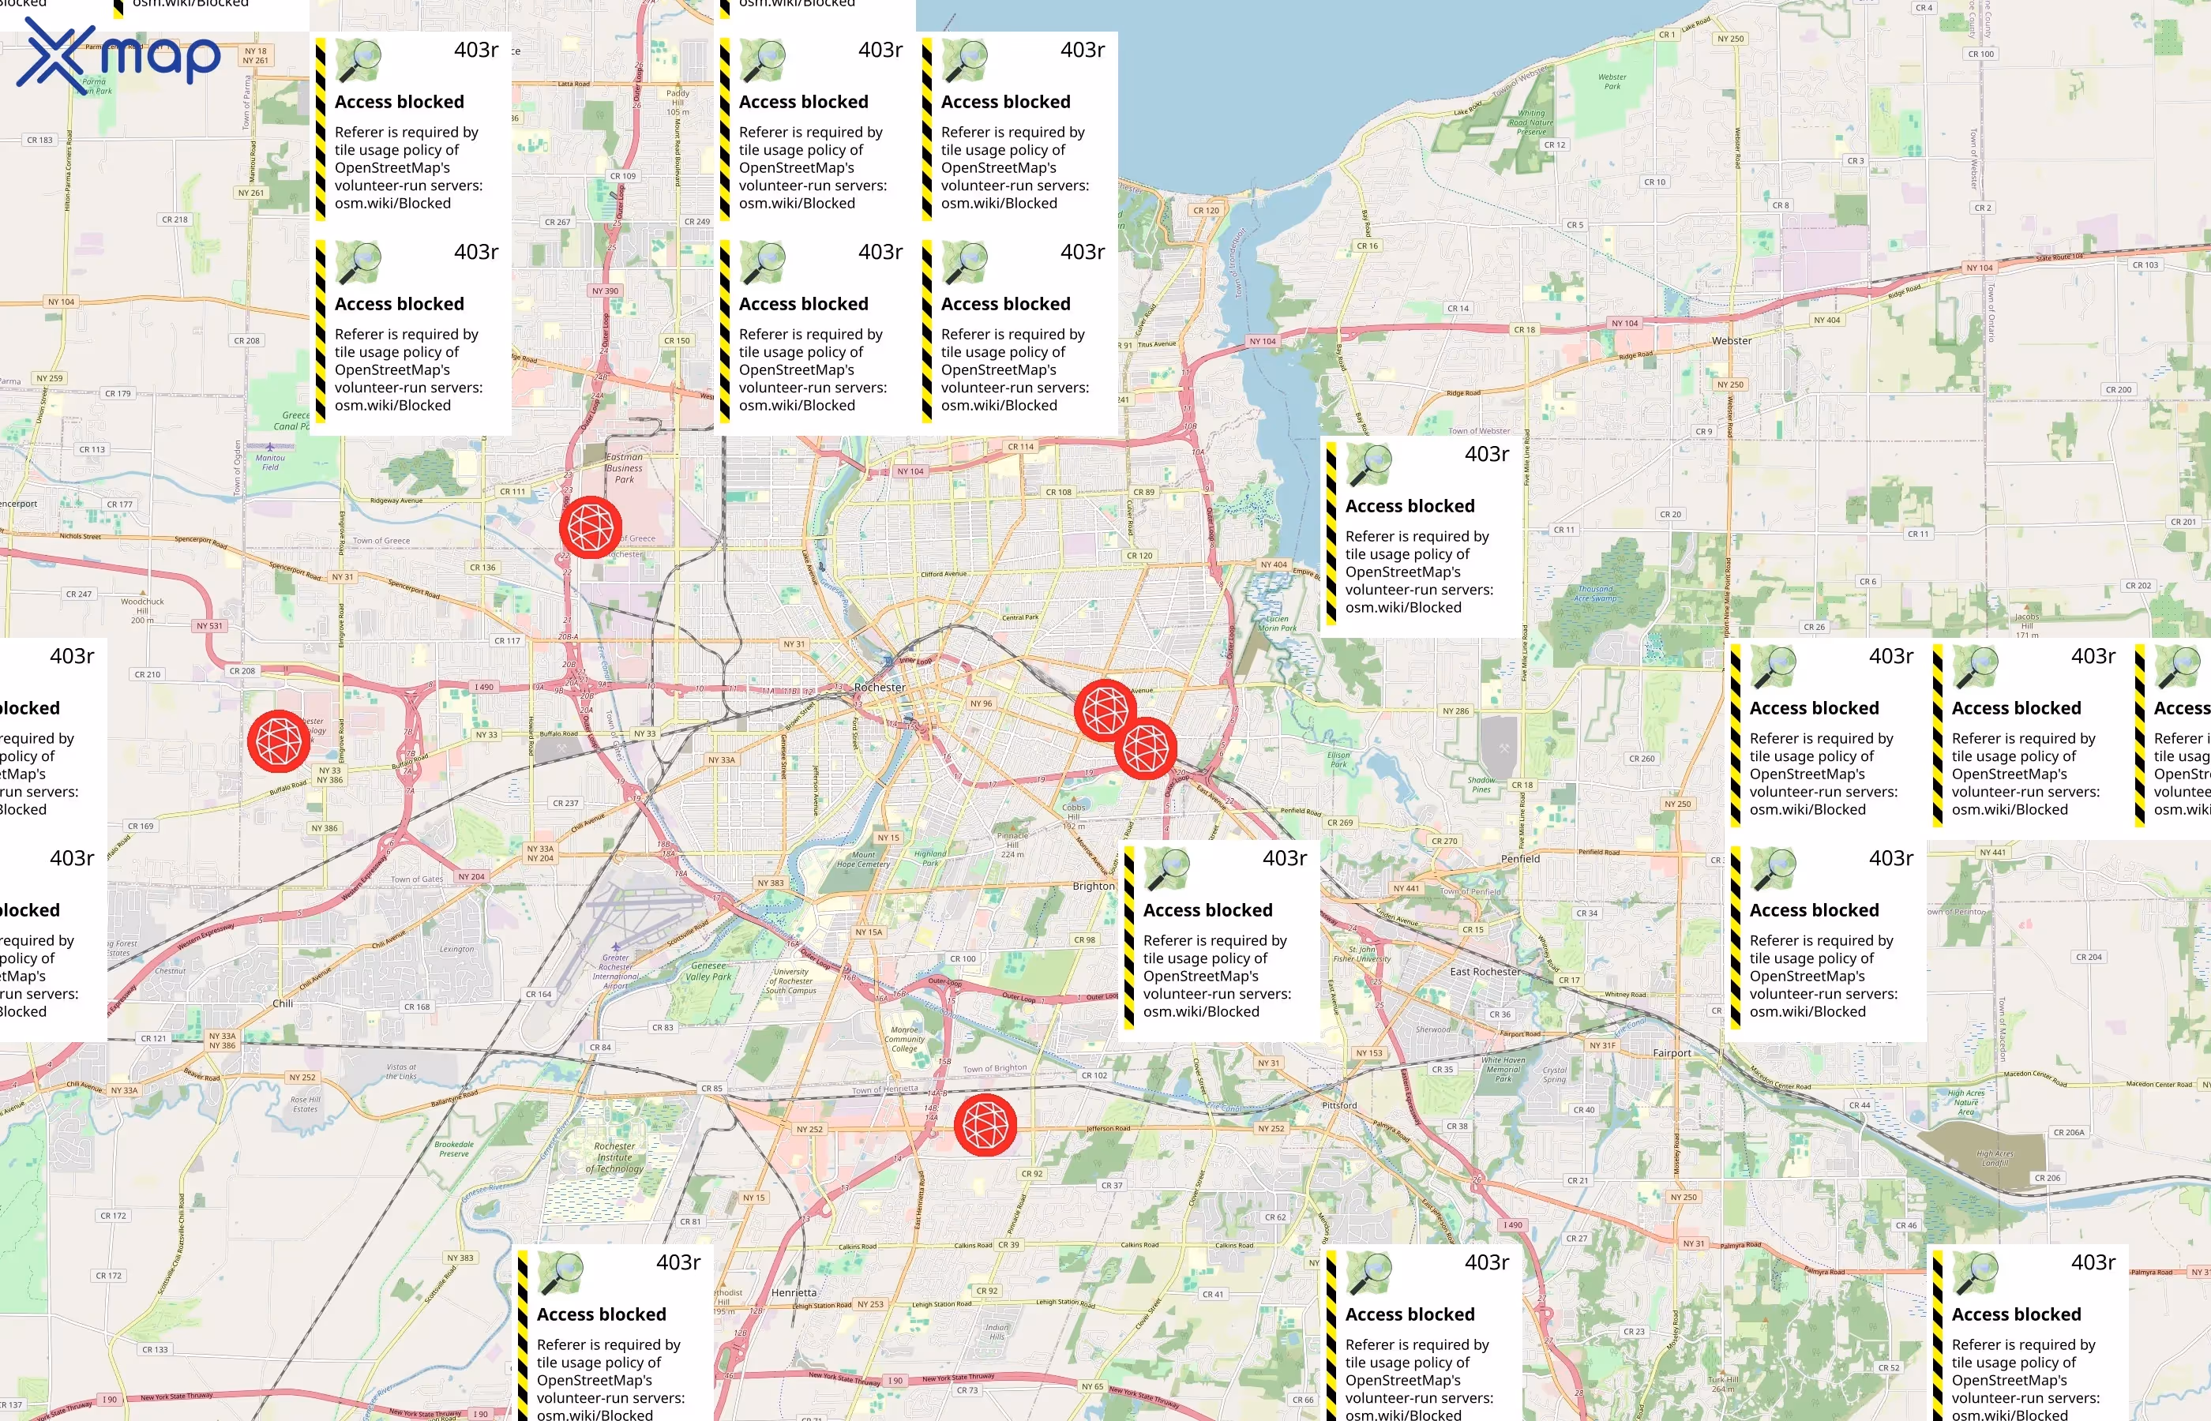
Task: Click the Ellison Park label
Action: click(x=1338, y=759)
